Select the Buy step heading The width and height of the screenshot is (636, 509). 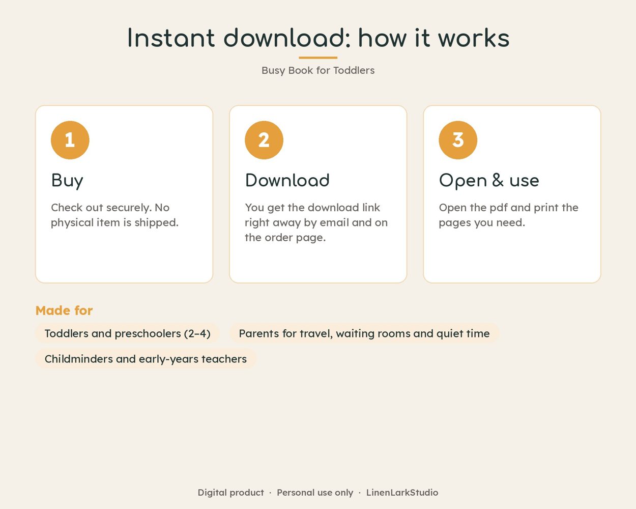[x=67, y=181]
